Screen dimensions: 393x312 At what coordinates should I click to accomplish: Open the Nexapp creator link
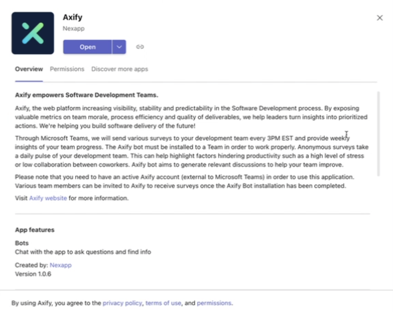click(x=61, y=265)
